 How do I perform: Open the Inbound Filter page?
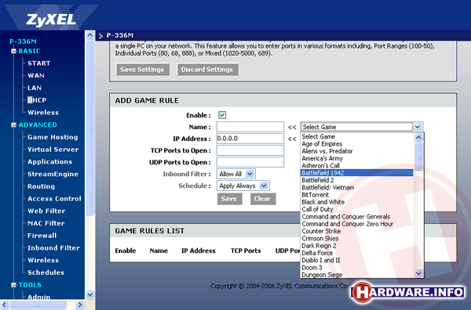[53, 247]
